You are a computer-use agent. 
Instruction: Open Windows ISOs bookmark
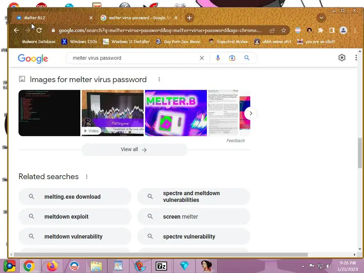tap(79, 42)
